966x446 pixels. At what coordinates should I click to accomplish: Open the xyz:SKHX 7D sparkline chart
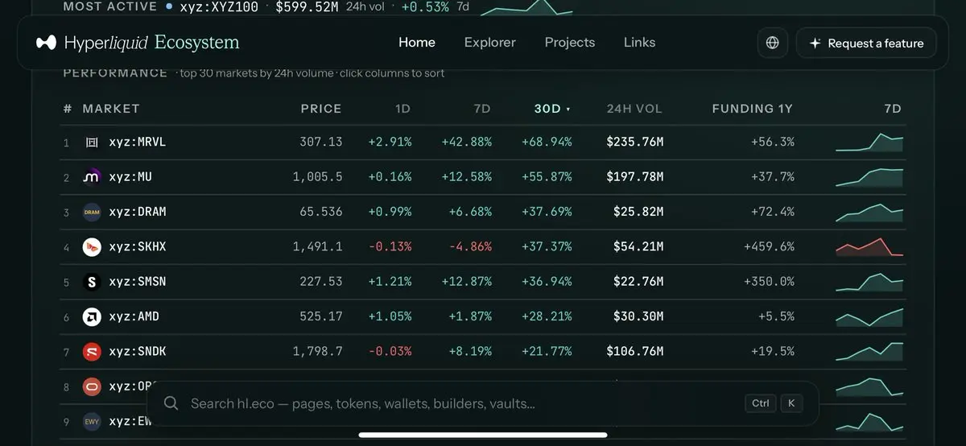[x=869, y=246]
